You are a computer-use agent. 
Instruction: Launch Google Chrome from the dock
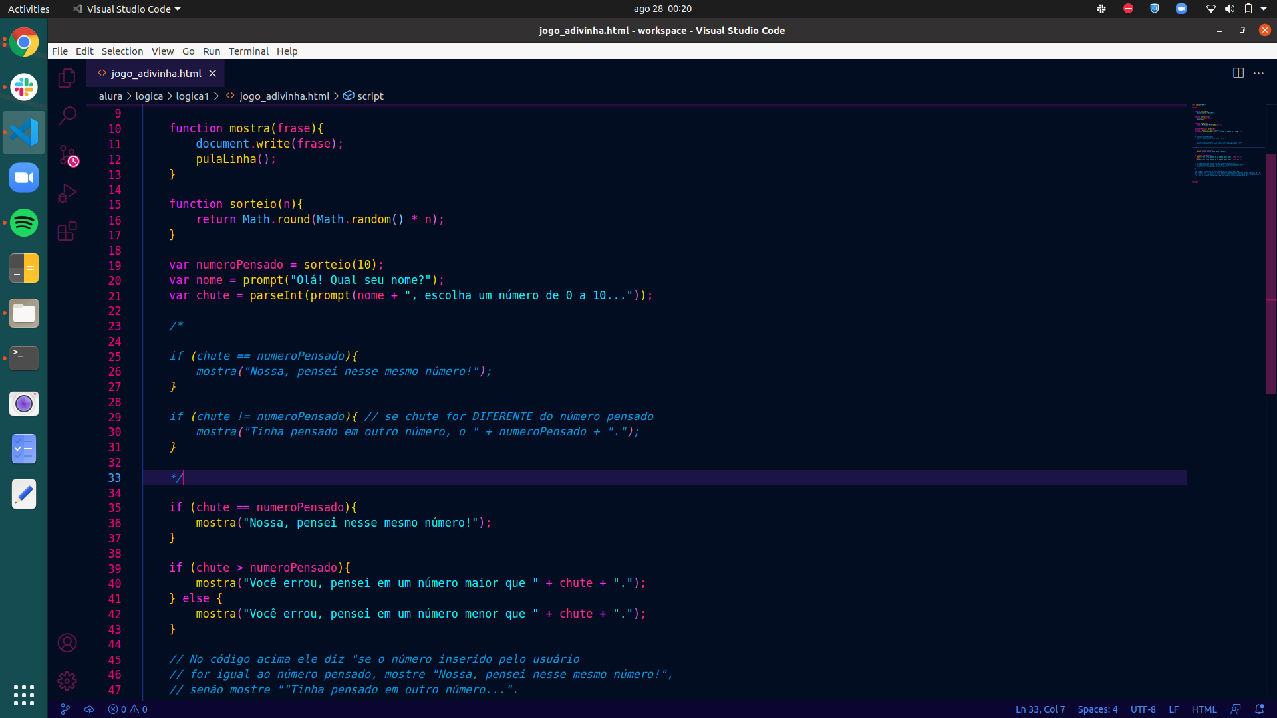[24, 43]
